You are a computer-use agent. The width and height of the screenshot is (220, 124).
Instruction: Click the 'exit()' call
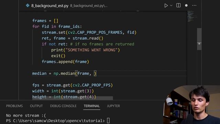[58, 56]
